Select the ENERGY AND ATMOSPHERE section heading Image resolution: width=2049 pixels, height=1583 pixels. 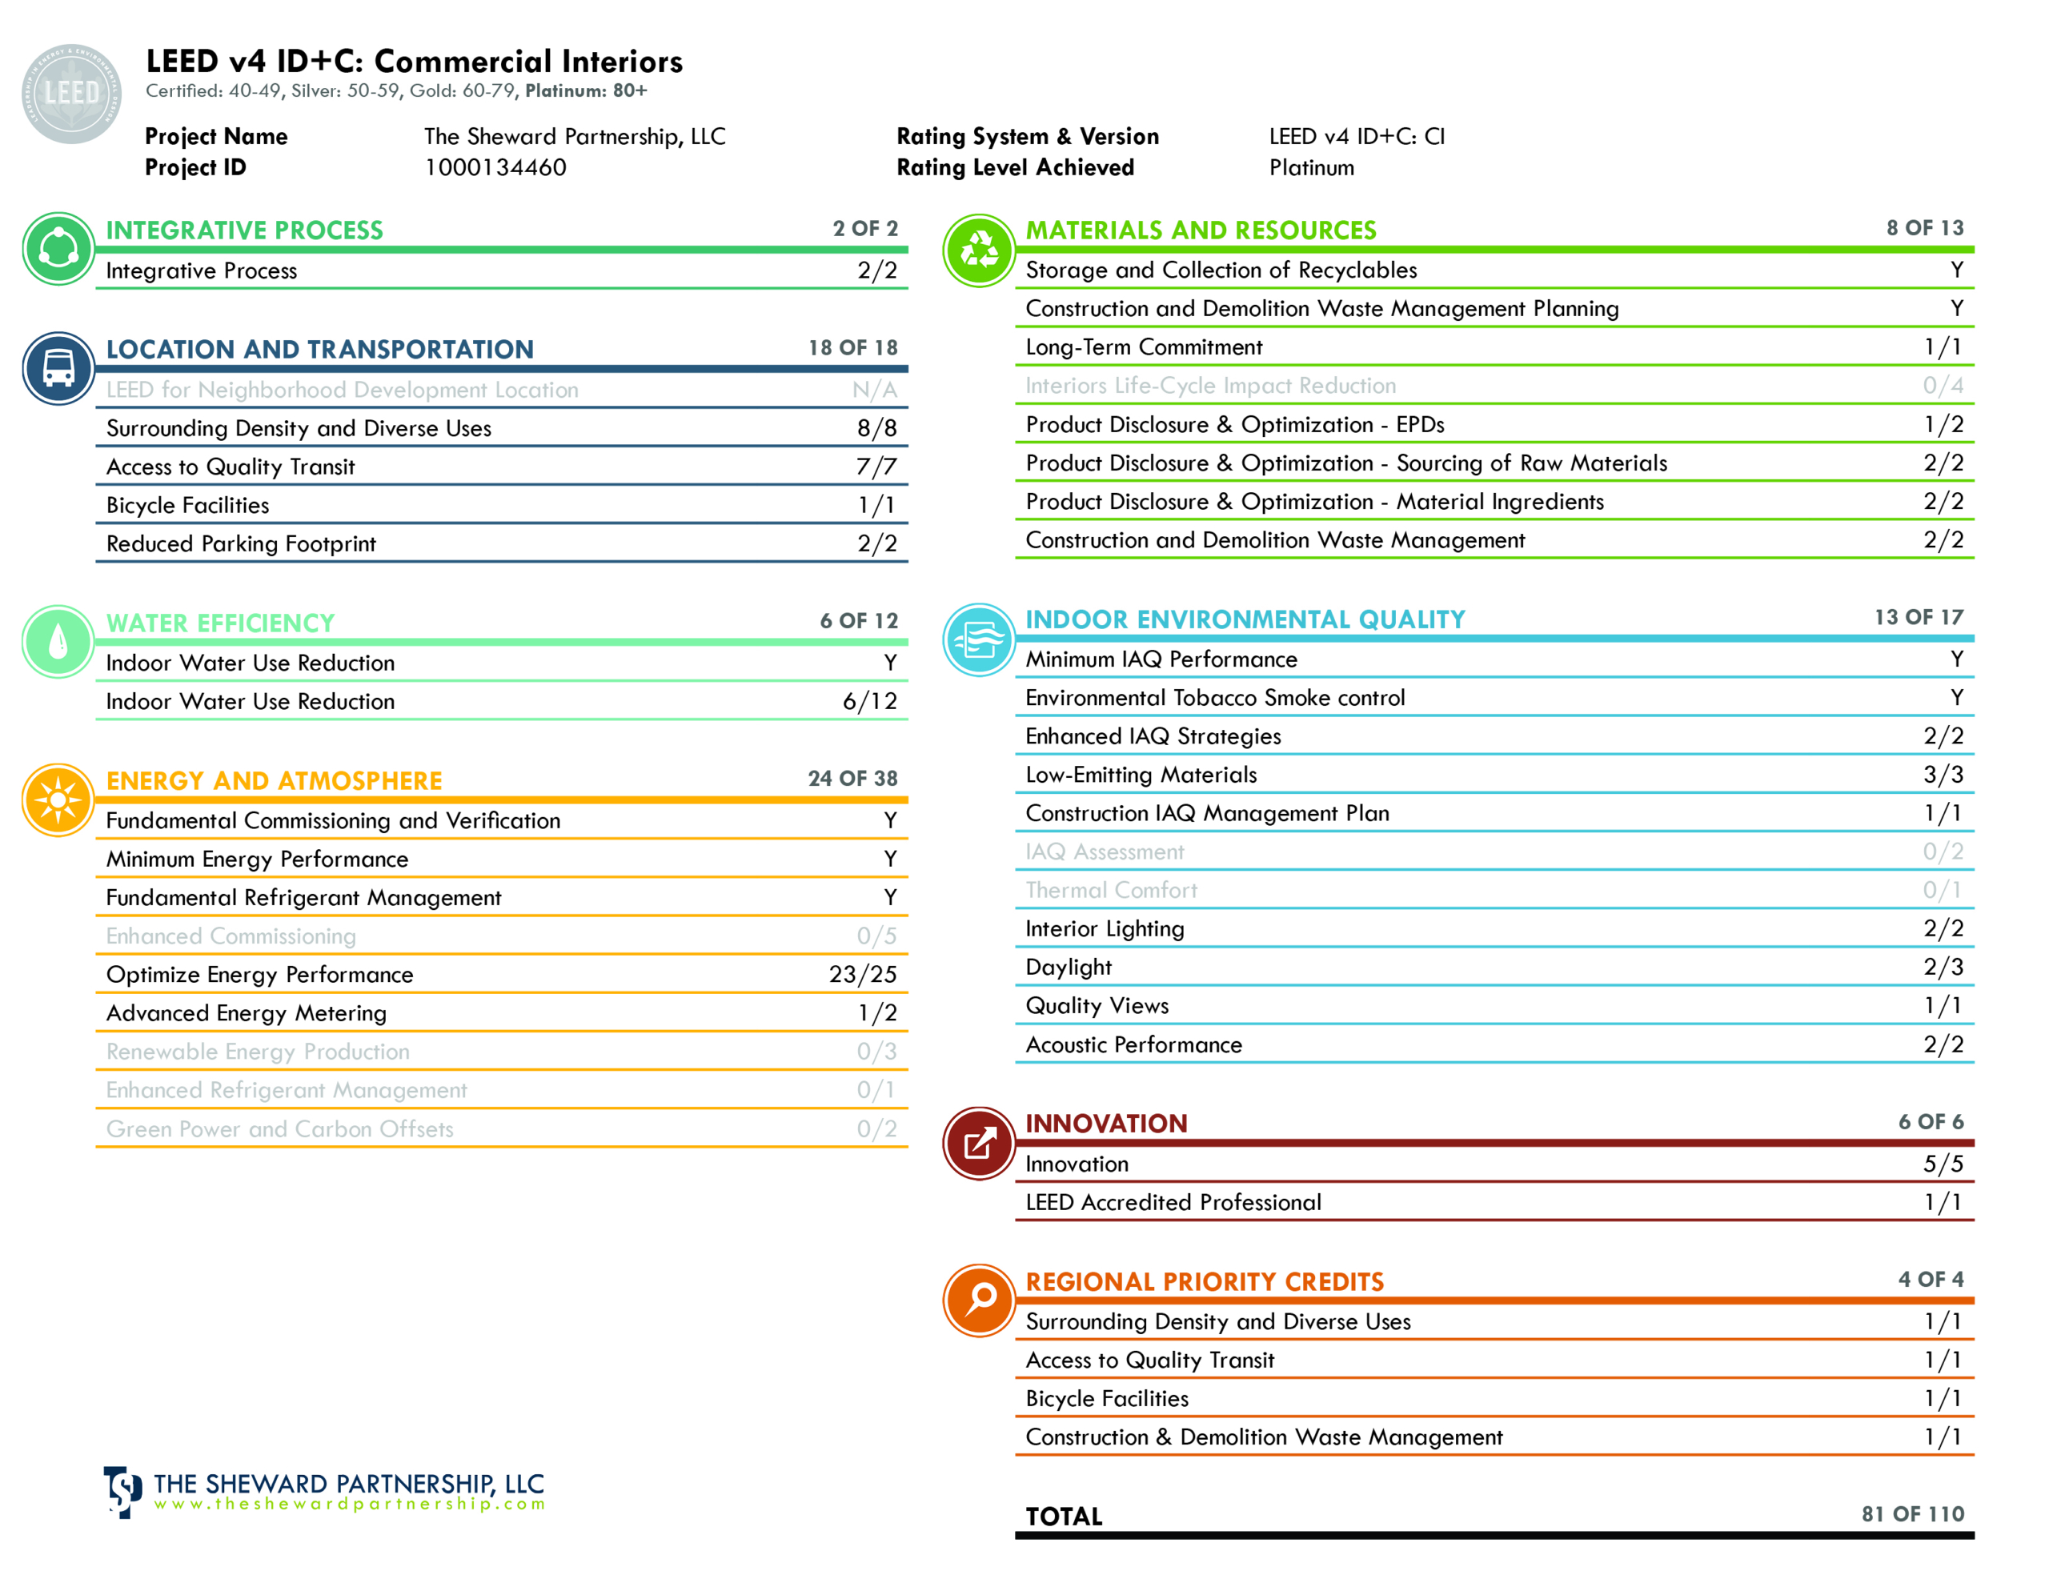click(x=274, y=781)
